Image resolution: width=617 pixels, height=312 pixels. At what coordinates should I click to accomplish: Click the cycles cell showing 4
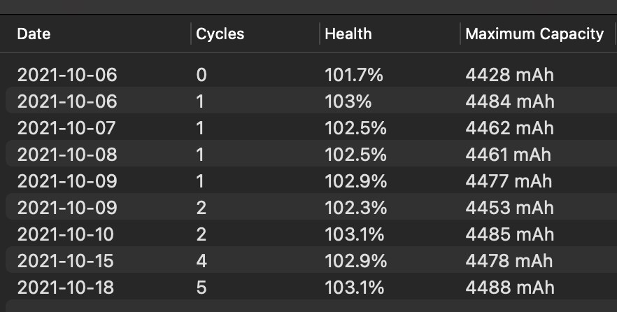201,261
